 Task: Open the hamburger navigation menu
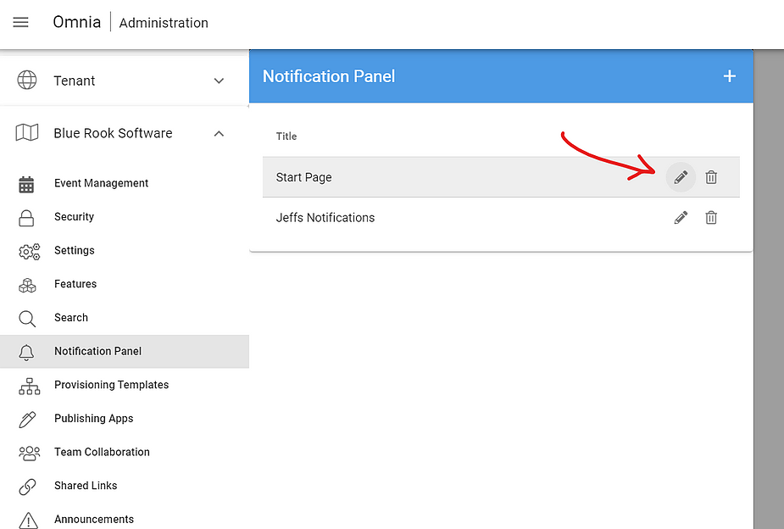click(20, 22)
